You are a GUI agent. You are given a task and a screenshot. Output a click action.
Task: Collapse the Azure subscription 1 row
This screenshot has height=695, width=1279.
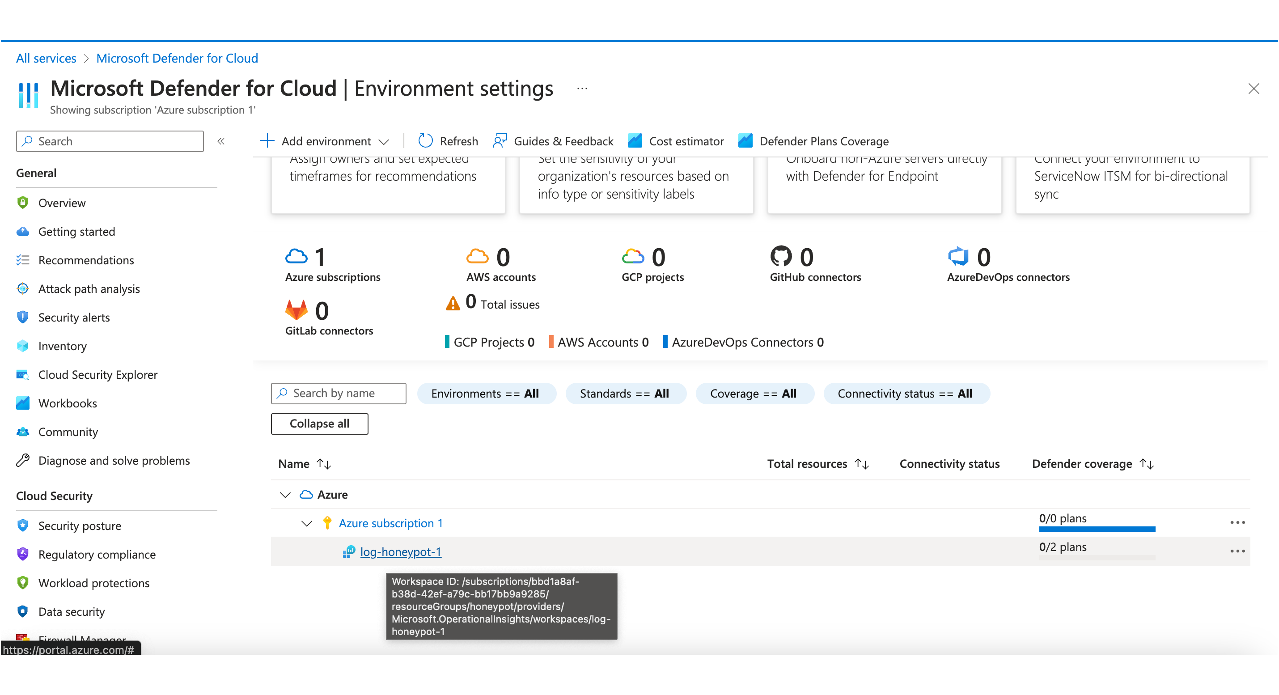[x=307, y=523]
